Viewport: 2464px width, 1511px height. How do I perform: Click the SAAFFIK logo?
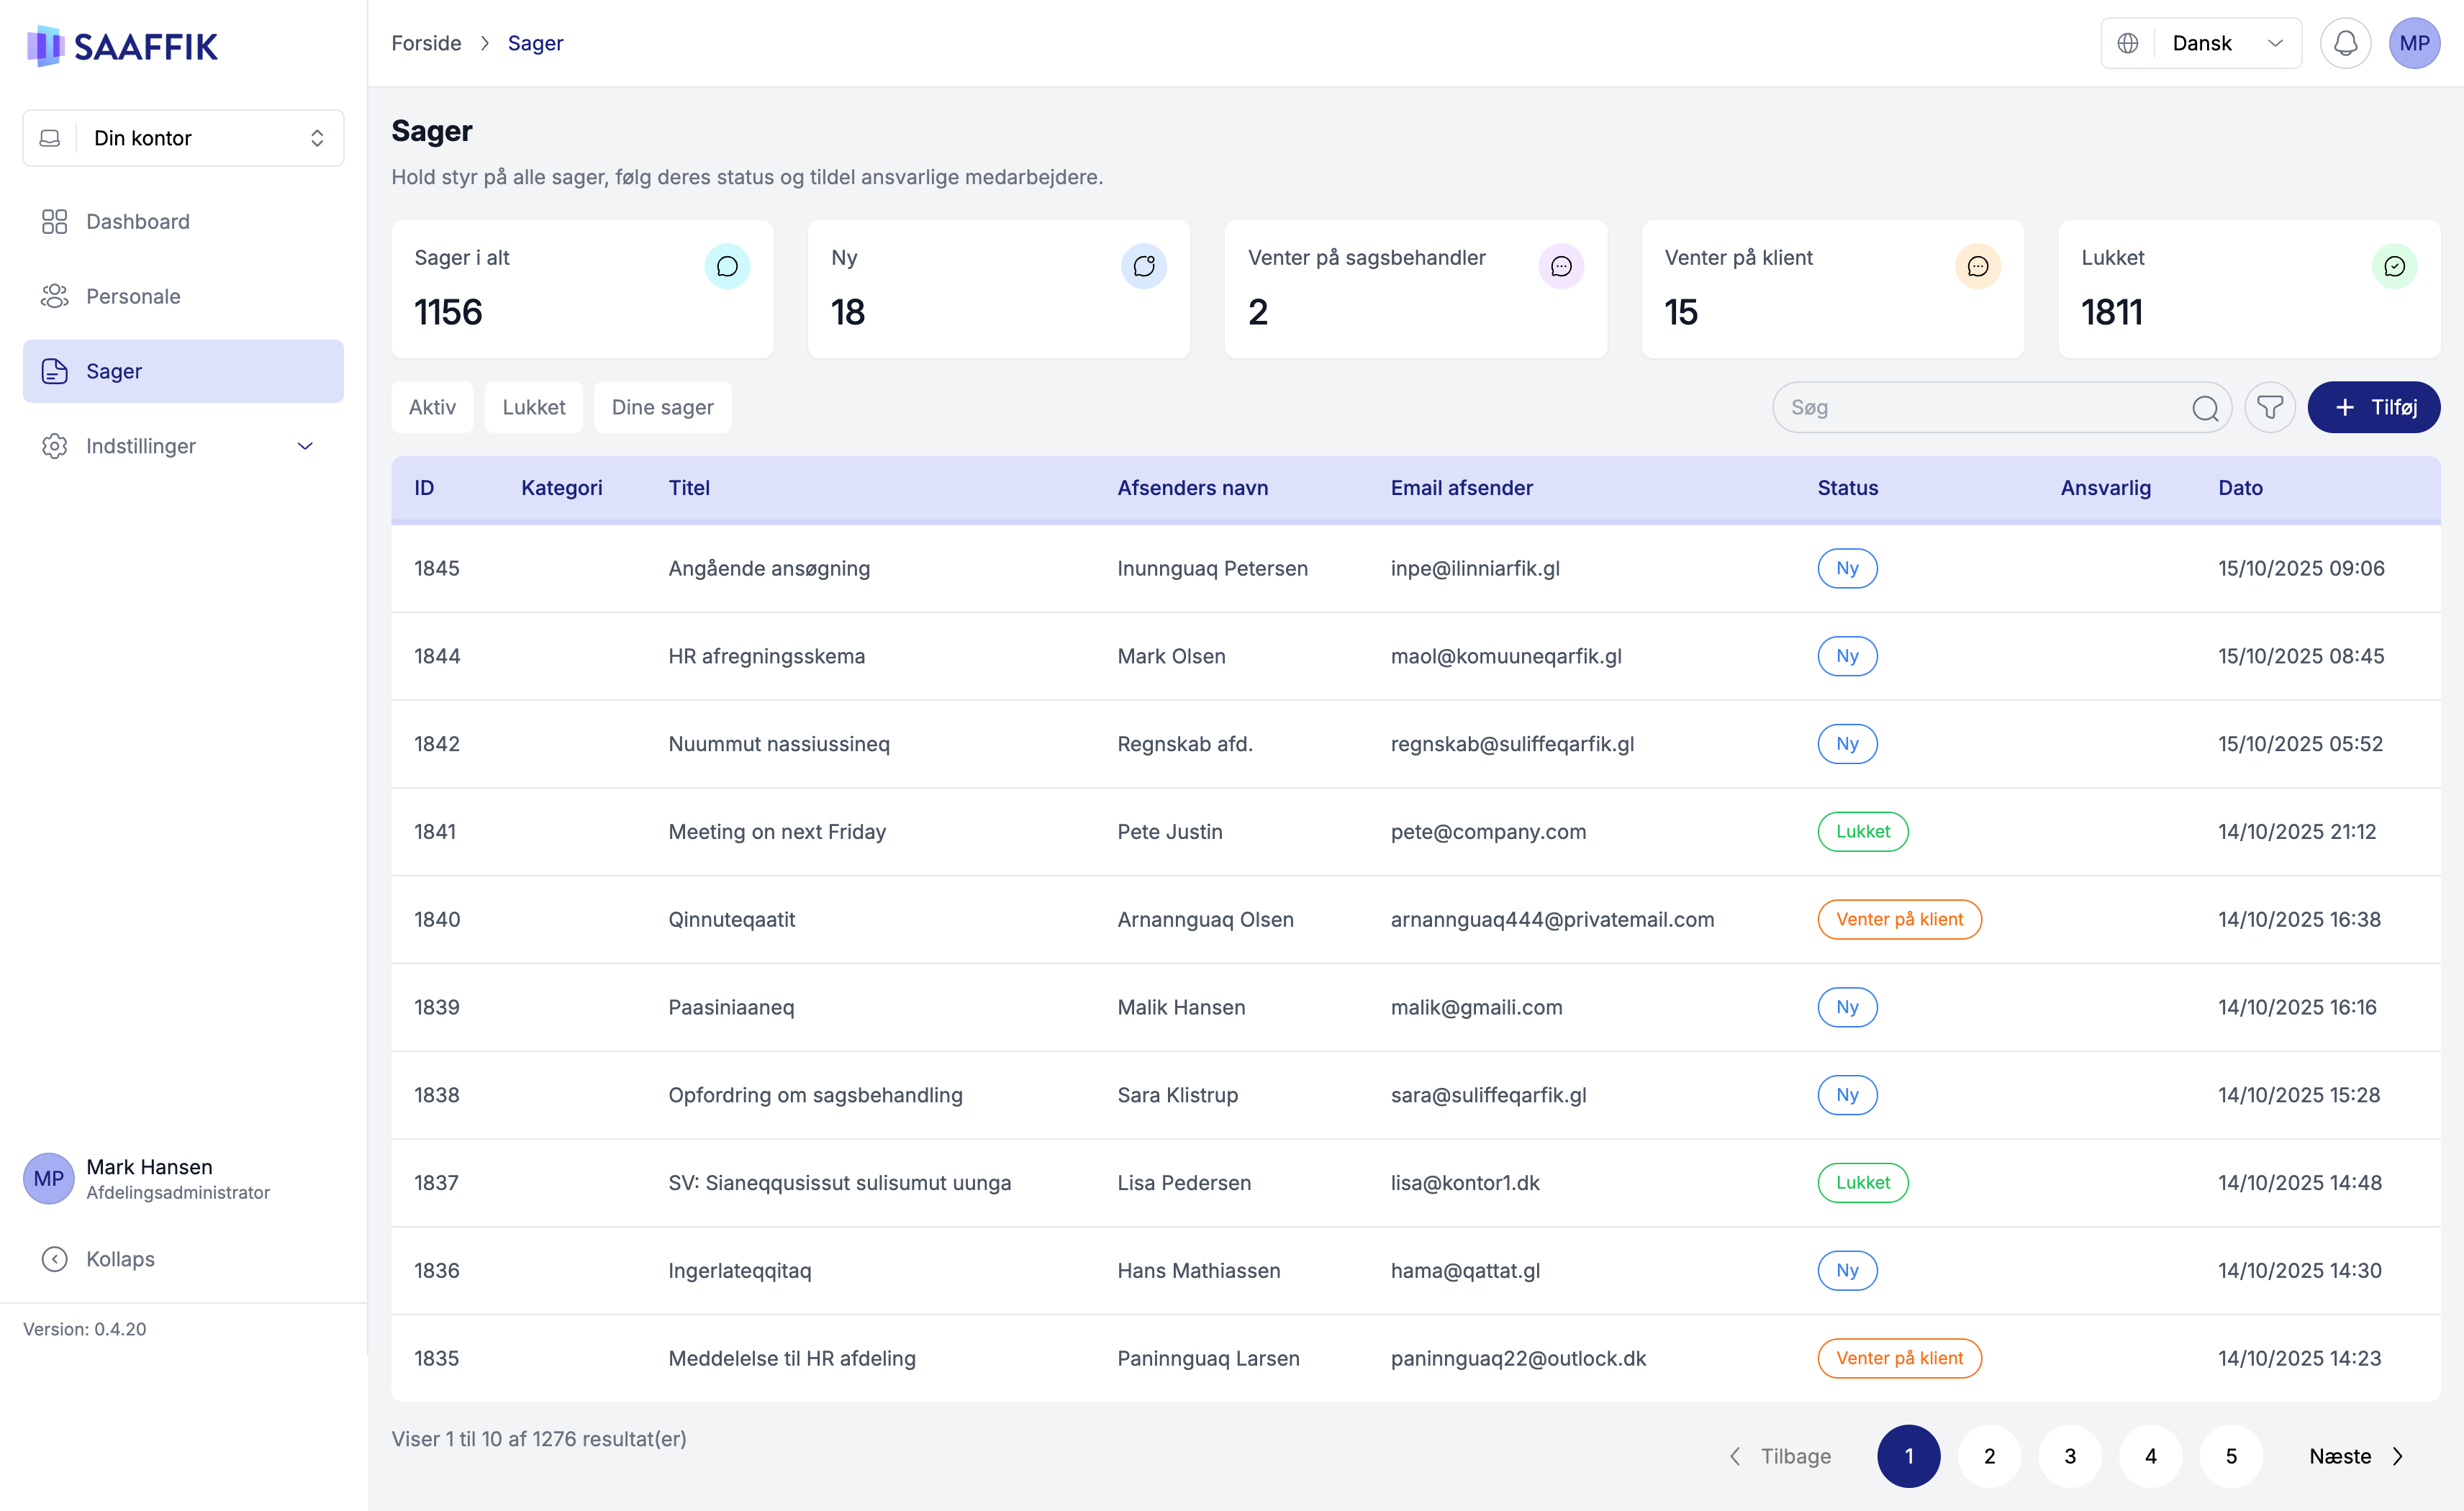tap(122, 46)
